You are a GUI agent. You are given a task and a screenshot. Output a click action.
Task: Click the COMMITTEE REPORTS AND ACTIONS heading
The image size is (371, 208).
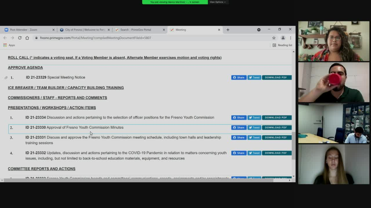41,169
